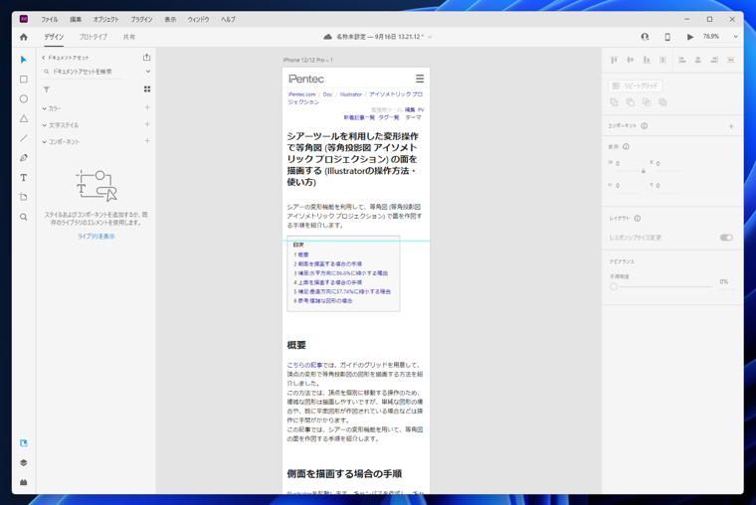Click the layout info icon
Viewport: 756px width, 505px height.
click(638, 219)
